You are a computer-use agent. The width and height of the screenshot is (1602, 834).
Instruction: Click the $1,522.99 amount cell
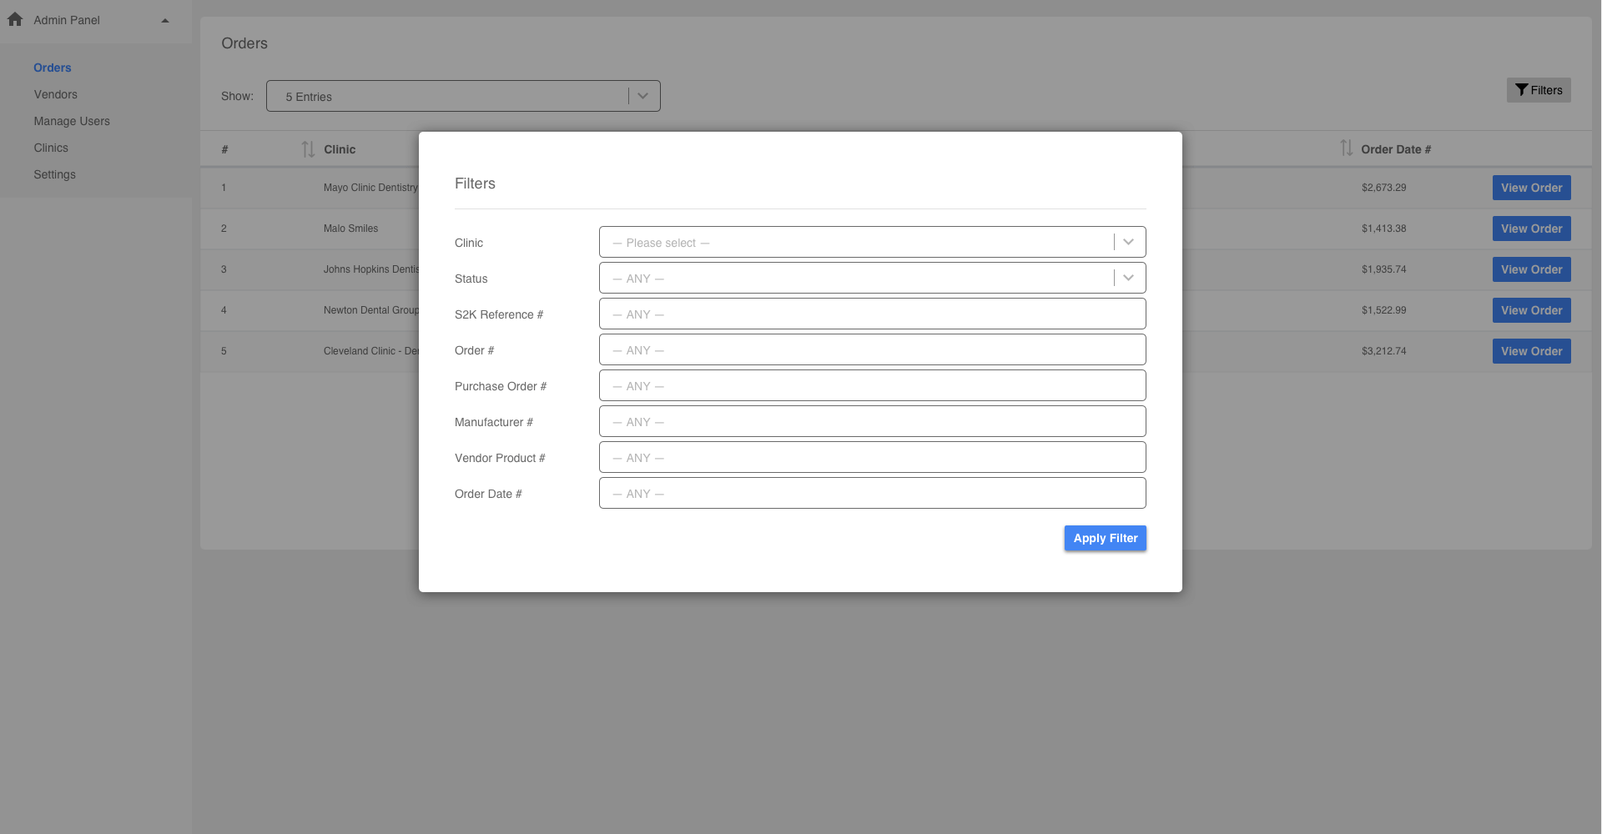pos(1383,310)
